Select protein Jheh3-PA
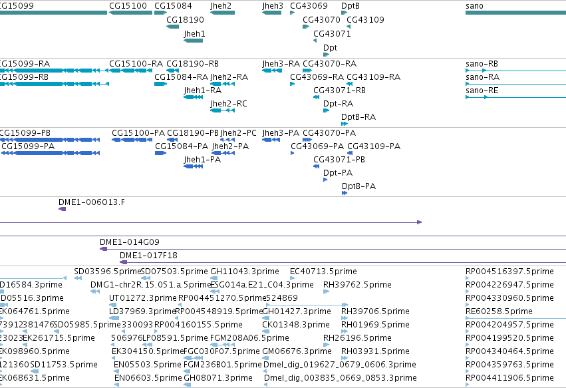566x388 pixels. (271, 140)
